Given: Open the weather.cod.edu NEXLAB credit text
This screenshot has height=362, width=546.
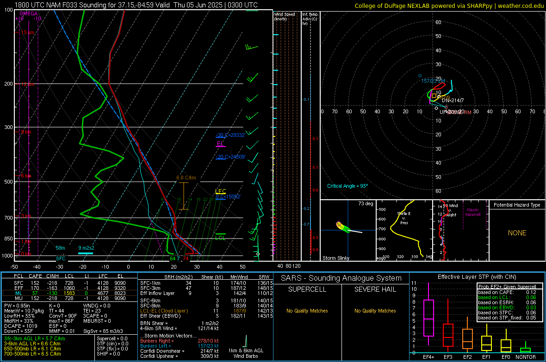Looking at the screenshot, I should coord(449,6).
